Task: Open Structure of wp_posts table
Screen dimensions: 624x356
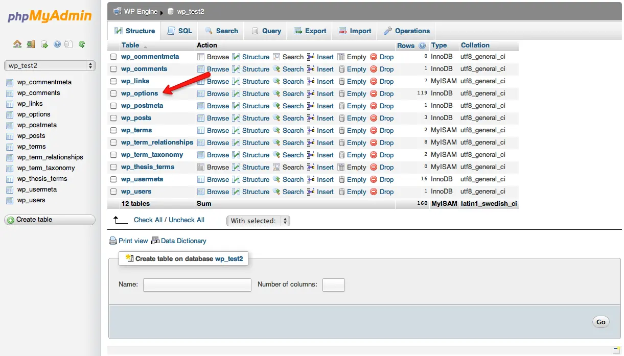Action: pyautogui.click(x=250, y=118)
